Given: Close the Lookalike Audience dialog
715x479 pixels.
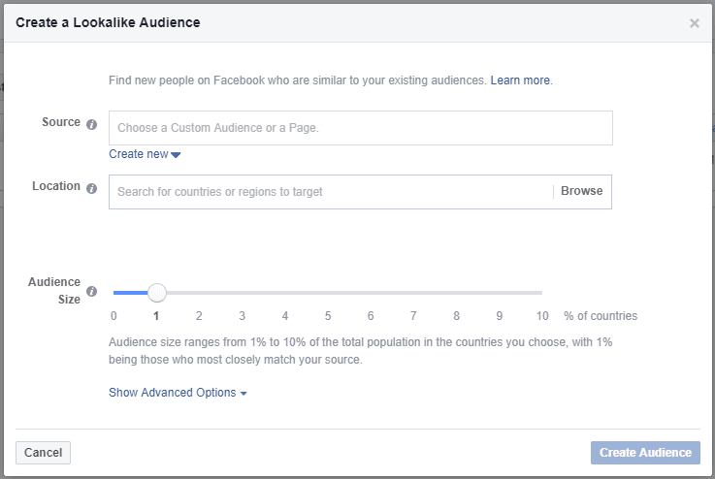Looking at the screenshot, I should [x=694, y=23].
